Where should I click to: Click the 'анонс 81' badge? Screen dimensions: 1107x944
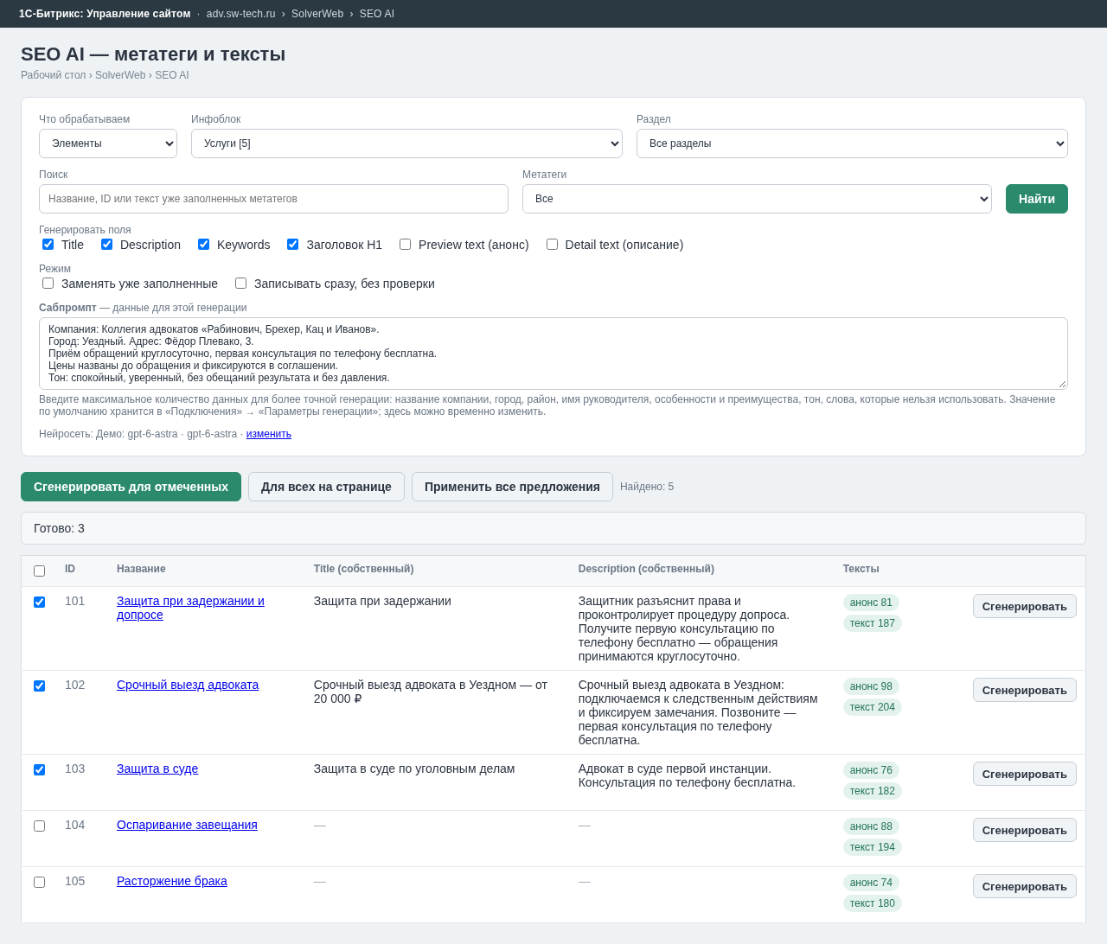pos(871,603)
